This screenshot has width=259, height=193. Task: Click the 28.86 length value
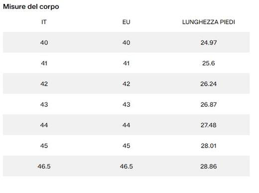pyautogui.click(x=209, y=166)
